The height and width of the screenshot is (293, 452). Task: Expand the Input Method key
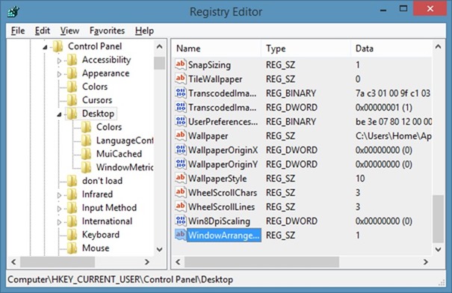pos(59,209)
